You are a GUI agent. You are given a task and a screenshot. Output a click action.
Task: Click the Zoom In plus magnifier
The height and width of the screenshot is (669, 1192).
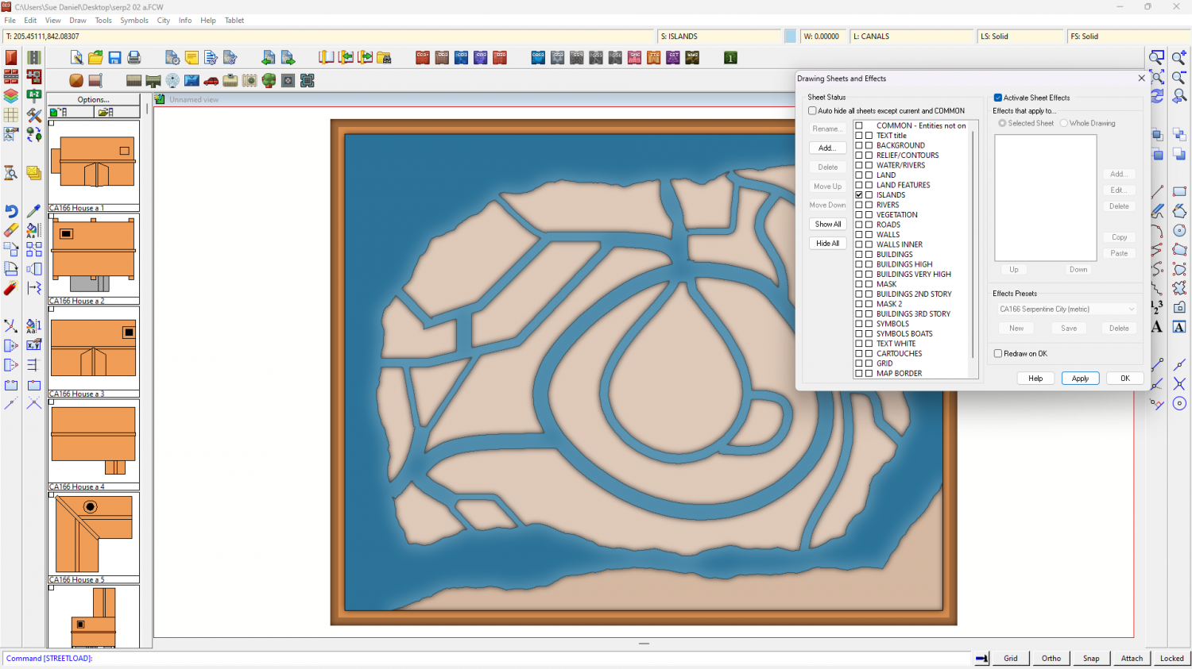(1179, 58)
